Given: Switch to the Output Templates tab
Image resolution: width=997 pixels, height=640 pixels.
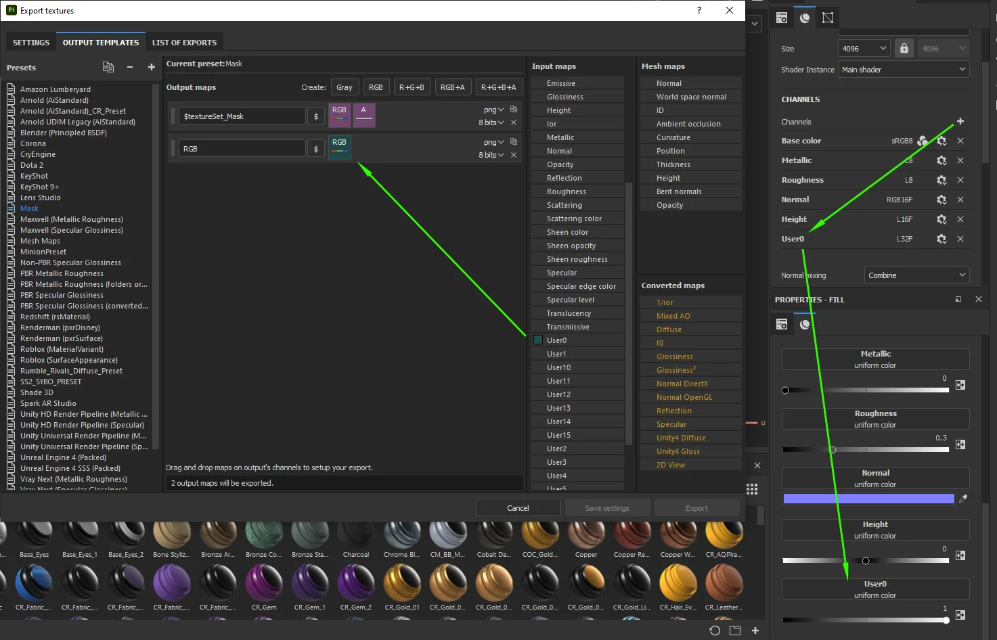Looking at the screenshot, I should [101, 42].
